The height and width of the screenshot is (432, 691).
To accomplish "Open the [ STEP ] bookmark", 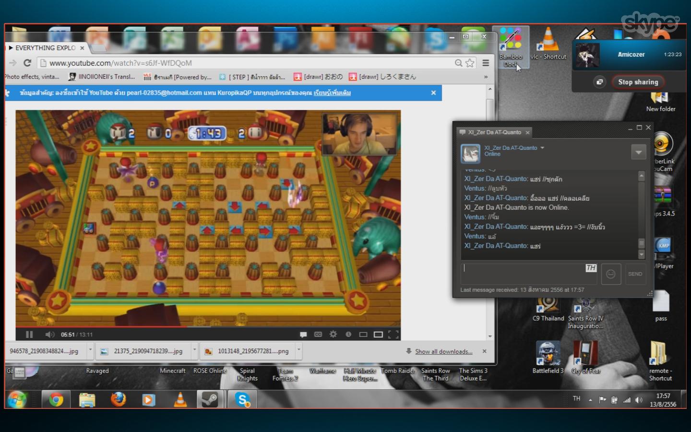I will click(252, 77).
